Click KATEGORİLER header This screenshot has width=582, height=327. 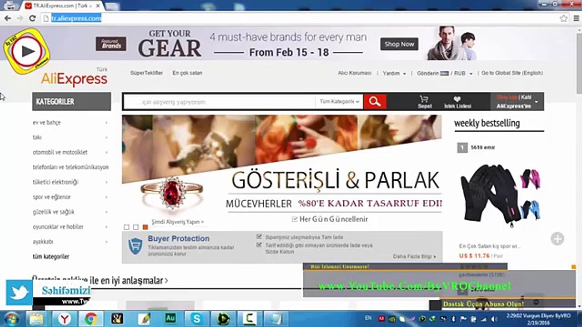click(x=71, y=102)
